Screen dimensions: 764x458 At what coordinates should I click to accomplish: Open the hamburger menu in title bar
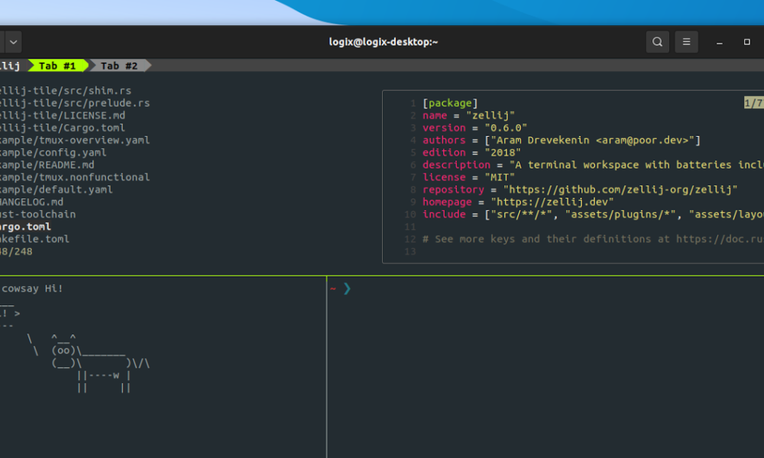pyautogui.click(x=687, y=42)
